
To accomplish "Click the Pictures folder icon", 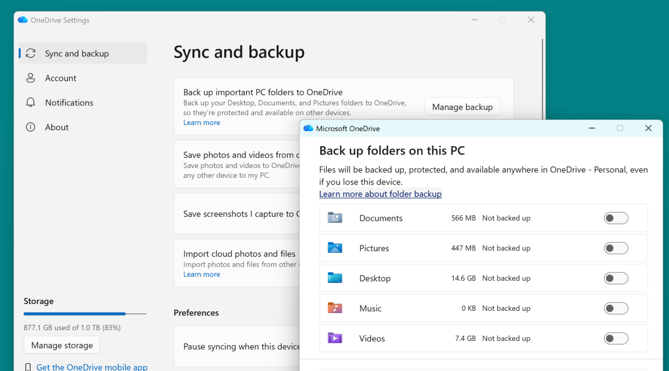I will pyautogui.click(x=335, y=248).
